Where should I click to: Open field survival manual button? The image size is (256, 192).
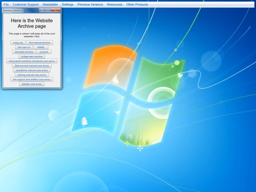click(32, 65)
